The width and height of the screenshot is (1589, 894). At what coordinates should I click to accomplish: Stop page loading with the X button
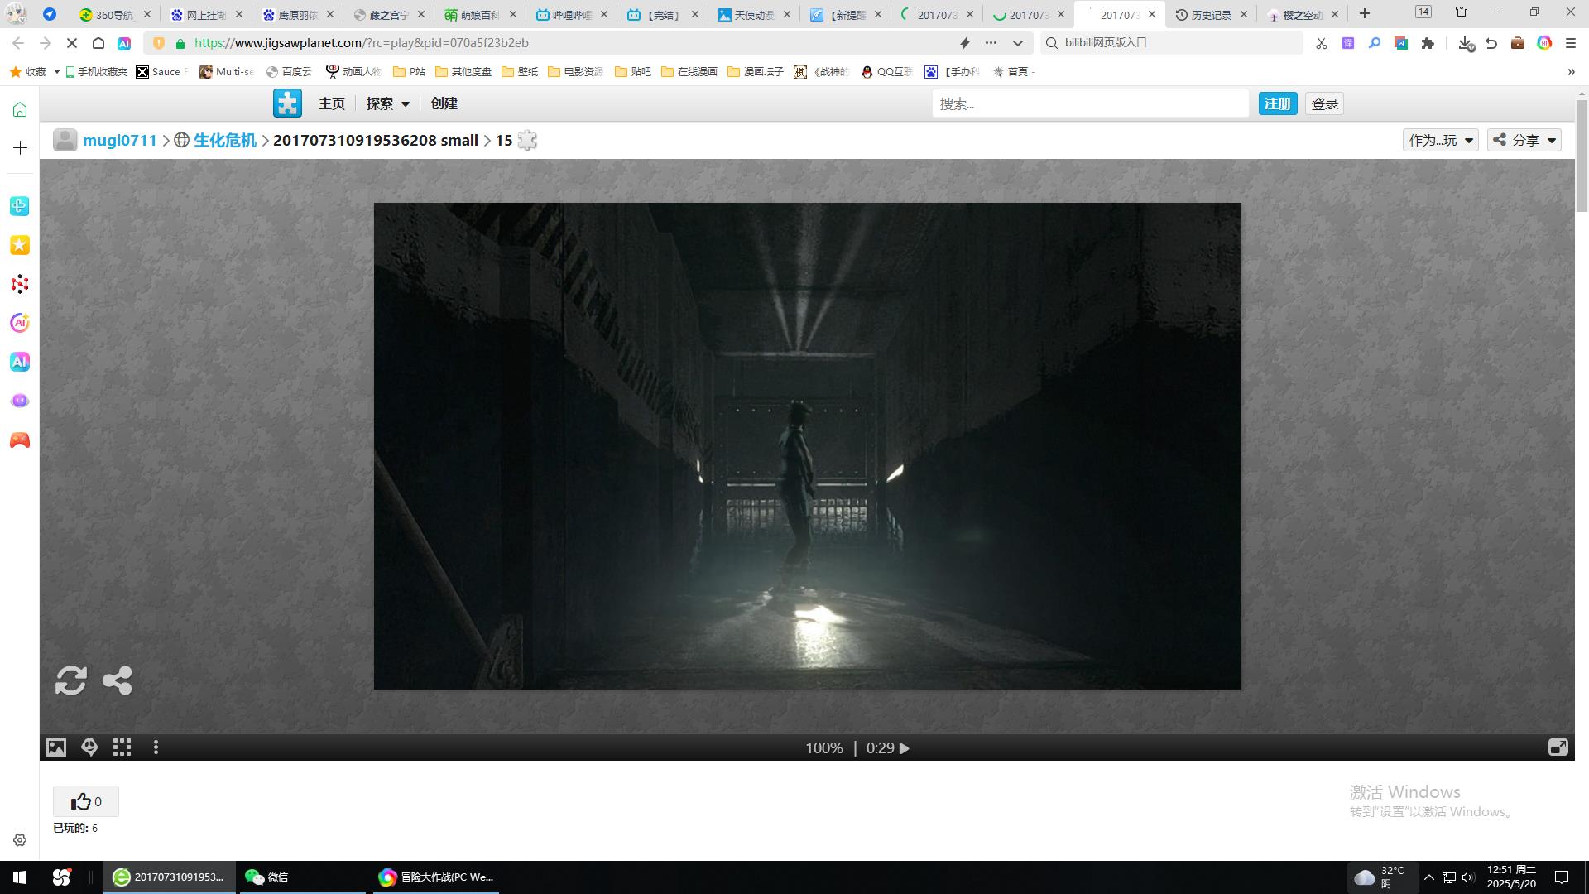[x=72, y=43]
